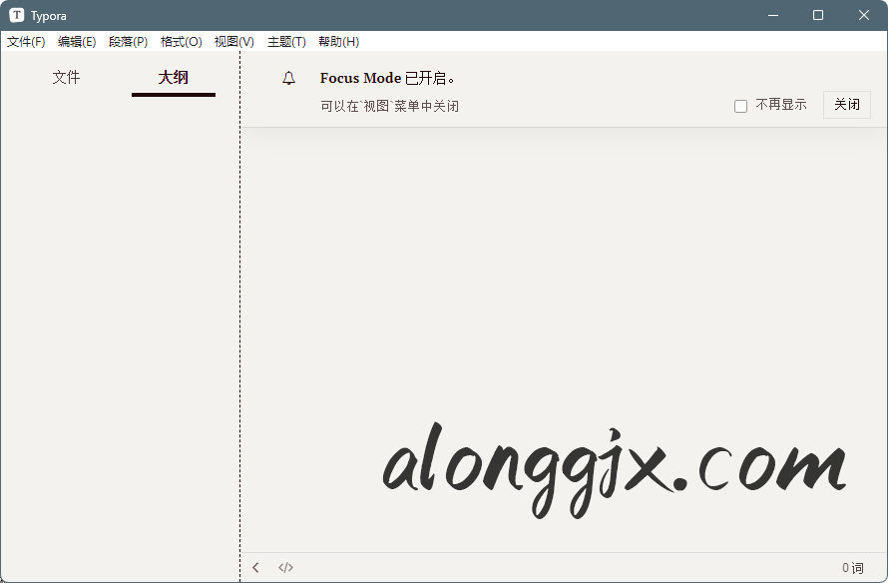Collapse sidebar with the left arrow icon
The height and width of the screenshot is (583, 888).
pos(256,568)
